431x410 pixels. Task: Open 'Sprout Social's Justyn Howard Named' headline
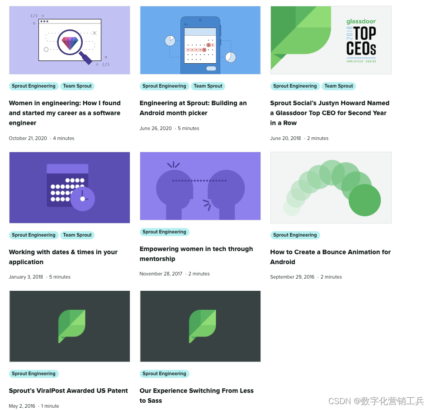pyautogui.click(x=330, y=113)
